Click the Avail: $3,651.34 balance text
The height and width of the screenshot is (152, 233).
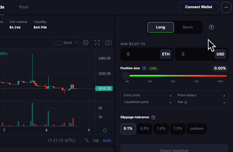click(133, 44)
